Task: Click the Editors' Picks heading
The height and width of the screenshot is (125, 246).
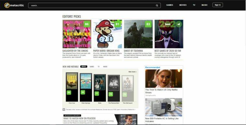Action: click(x=72, y=16)
